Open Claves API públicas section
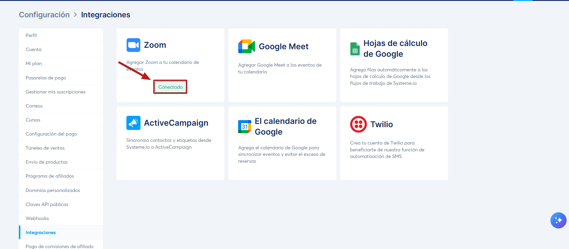Viewport: 569px width, 249px height. point(61,204)
